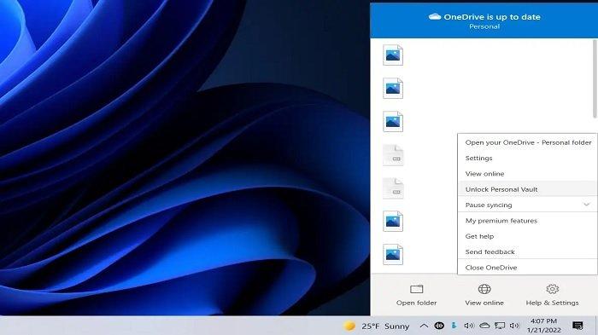Image resolution: width=598 pixels, height=335 pixels.
Task: Choose Settings from the OneDrive context menu
Action: pos(528,158)
